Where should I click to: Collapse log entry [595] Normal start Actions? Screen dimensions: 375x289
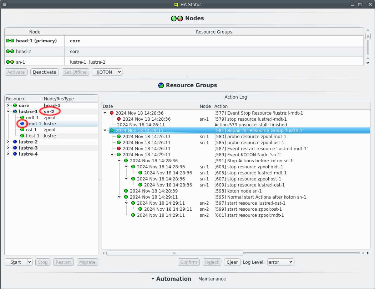point(119,197)
